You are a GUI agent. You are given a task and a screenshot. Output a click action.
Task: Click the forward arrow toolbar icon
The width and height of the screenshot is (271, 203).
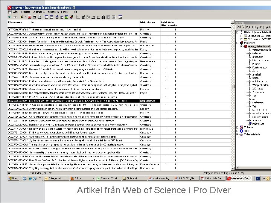point(15,17)
